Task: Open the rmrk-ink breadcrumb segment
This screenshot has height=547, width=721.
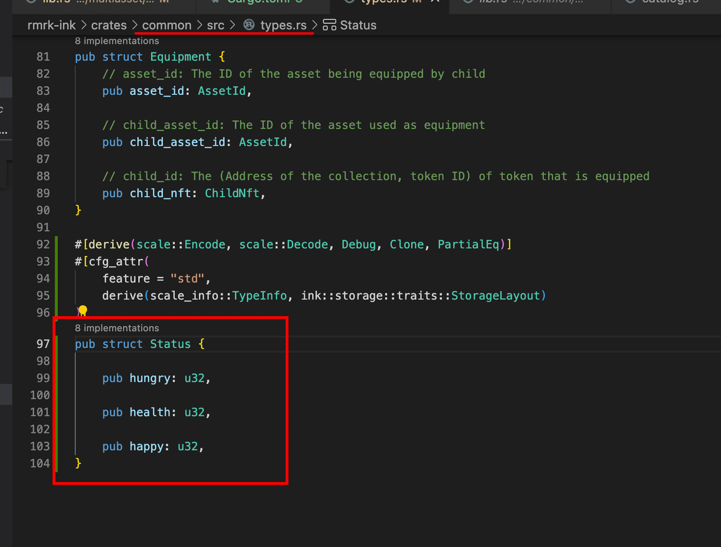Action: 52,25
